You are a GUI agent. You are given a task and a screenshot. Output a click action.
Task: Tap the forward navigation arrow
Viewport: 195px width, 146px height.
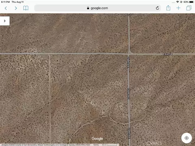point(16,8)
